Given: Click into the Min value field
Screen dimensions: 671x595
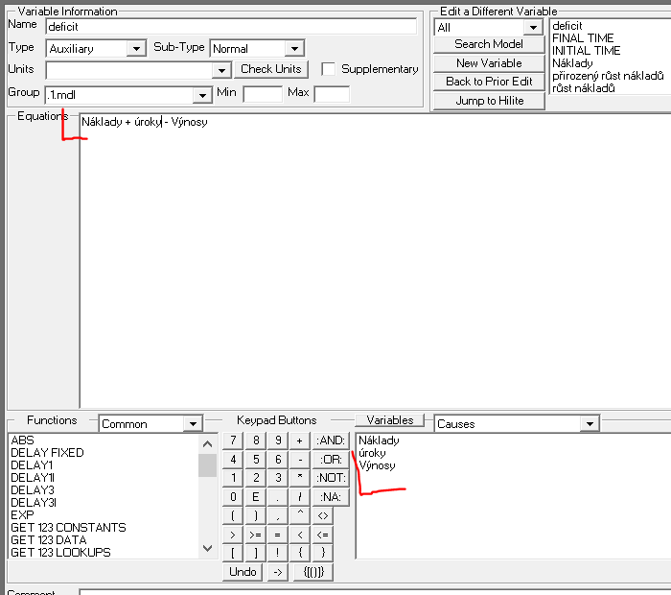Looking at the screenshot, I should coord(262,93).
